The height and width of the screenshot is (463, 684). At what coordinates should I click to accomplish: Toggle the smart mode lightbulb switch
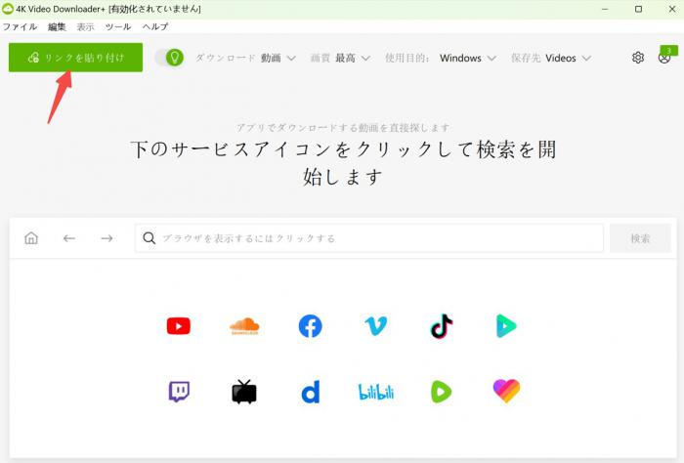tap(169, 58)
